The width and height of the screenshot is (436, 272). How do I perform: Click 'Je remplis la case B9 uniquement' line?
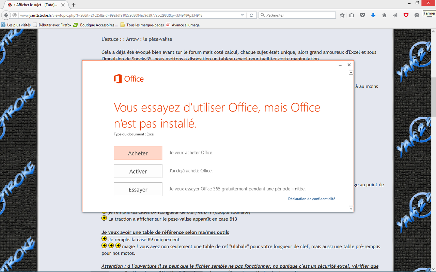pos(144,240)
